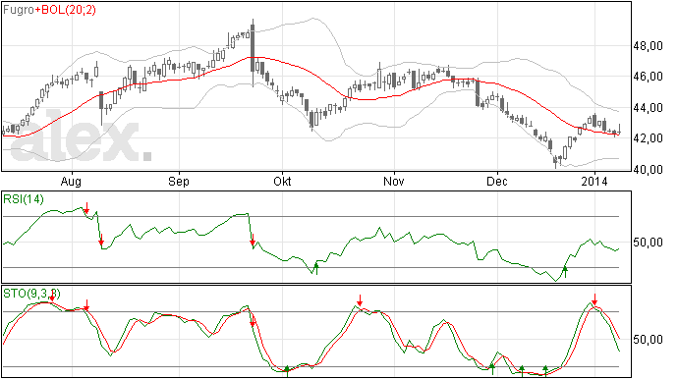Click the 2014 year label on time axis

point(594,181)
